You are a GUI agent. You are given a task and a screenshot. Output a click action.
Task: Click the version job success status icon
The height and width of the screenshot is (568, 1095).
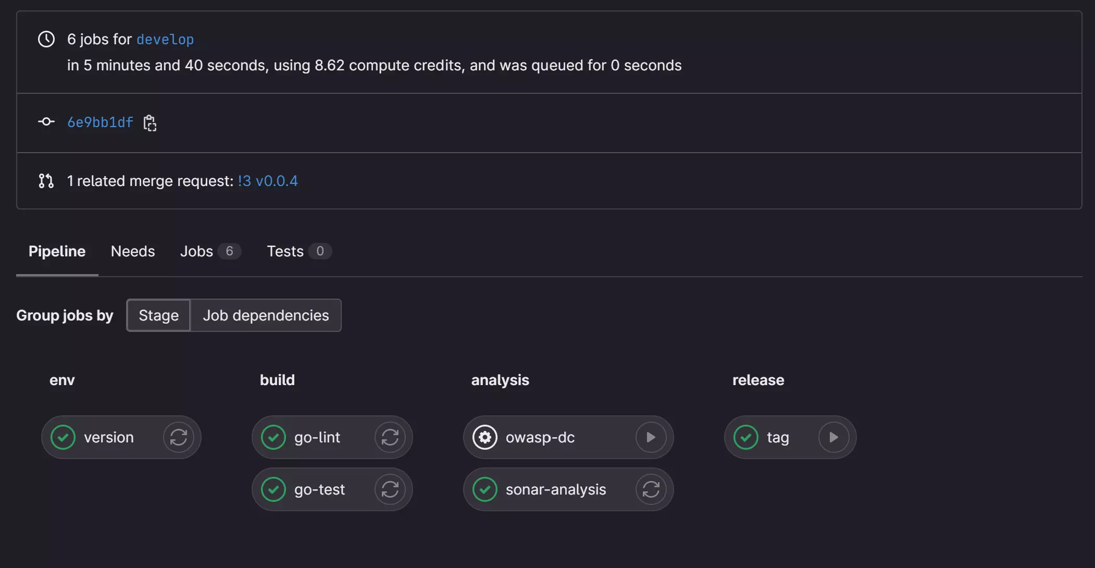[63, 437]
